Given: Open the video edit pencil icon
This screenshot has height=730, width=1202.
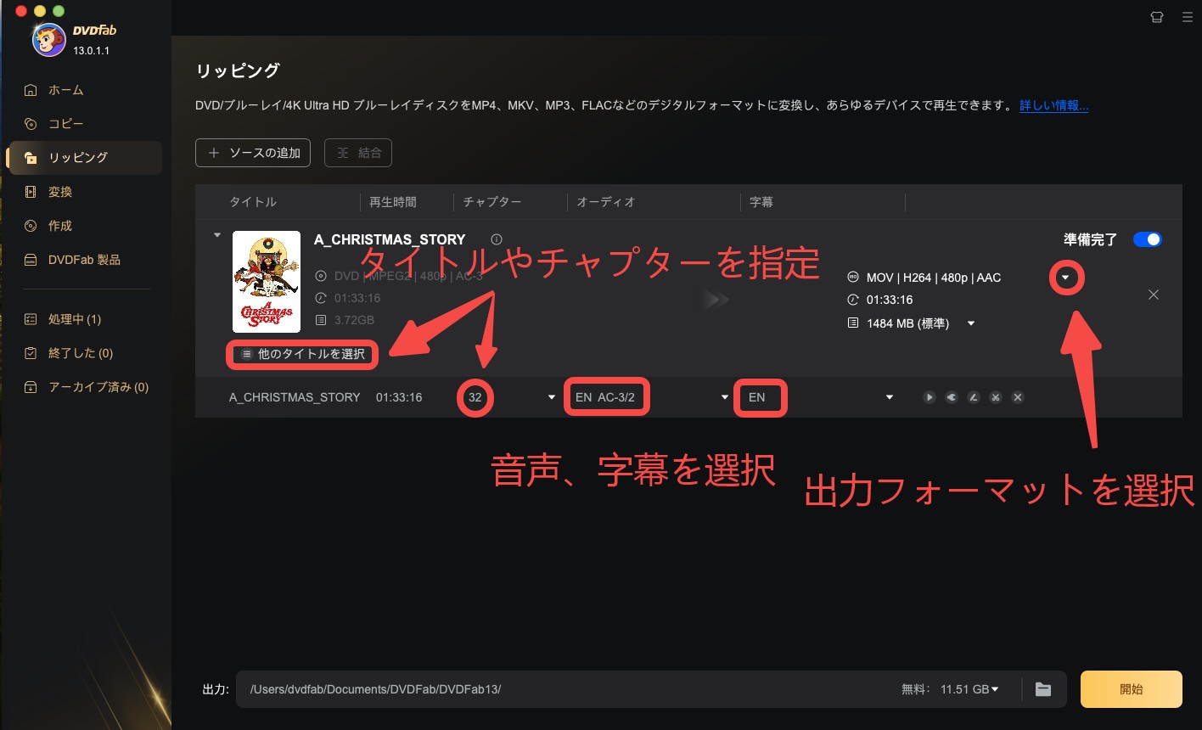Looking at the screenshot, I should pos(974,397).
